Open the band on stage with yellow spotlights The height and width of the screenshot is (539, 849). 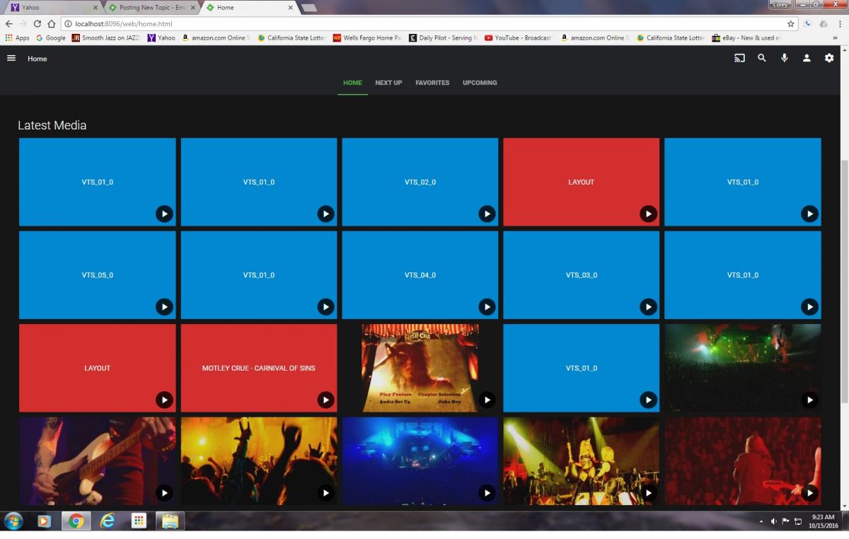[582, 460]
